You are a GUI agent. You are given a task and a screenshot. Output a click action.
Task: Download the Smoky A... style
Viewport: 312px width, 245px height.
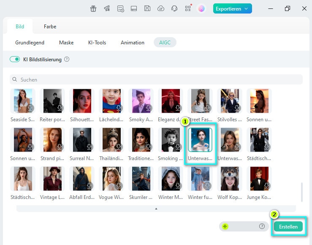[x=148, y=108]
